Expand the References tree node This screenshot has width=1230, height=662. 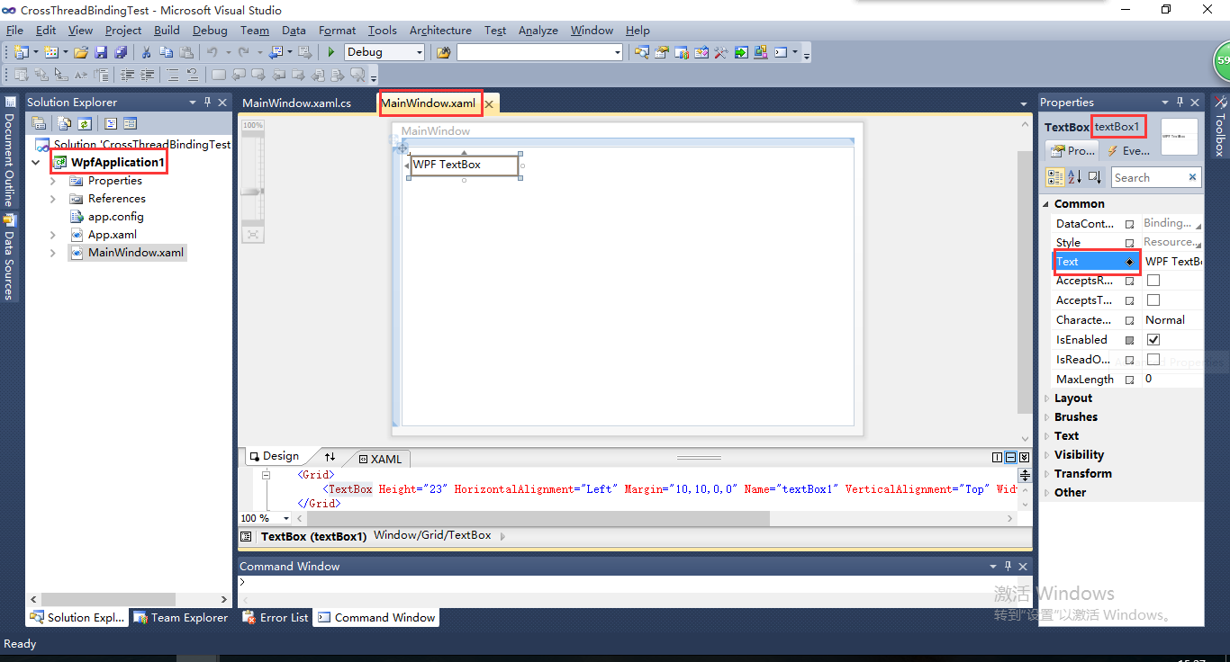point(52,199)
